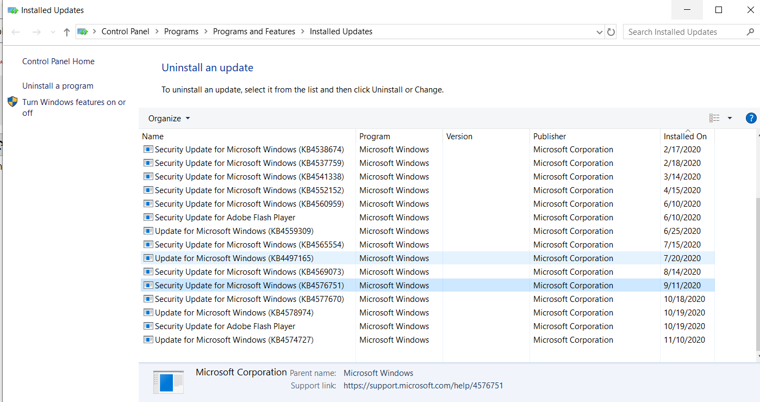The width and height of the screenshot is (760, 402).
Task: Open Programs and Features breadcrumb
Action: 254,32
